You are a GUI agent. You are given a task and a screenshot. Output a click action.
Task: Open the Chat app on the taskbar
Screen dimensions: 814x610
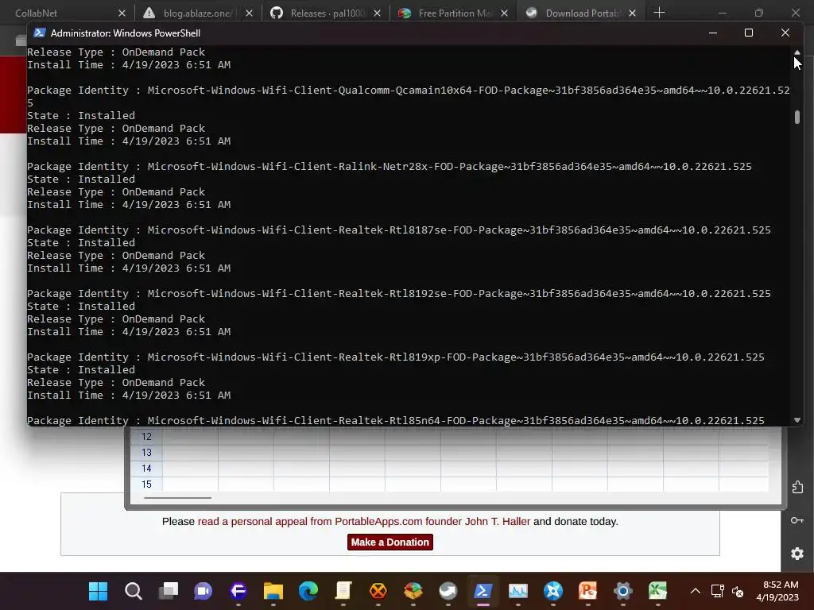[x=203, y=591]
